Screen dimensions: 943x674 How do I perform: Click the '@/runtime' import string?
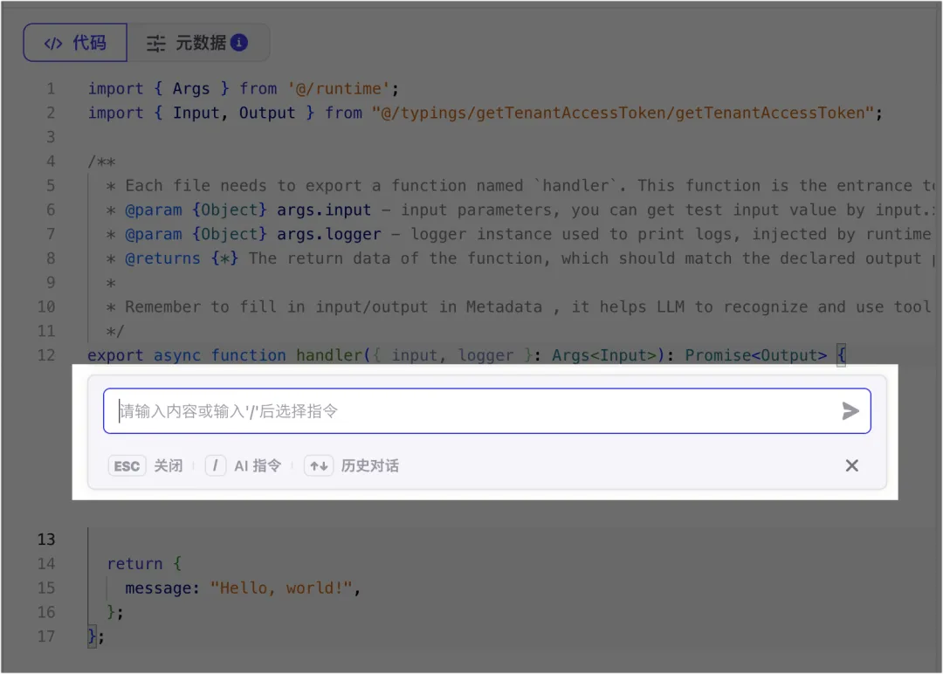click(x=339, y=89)
